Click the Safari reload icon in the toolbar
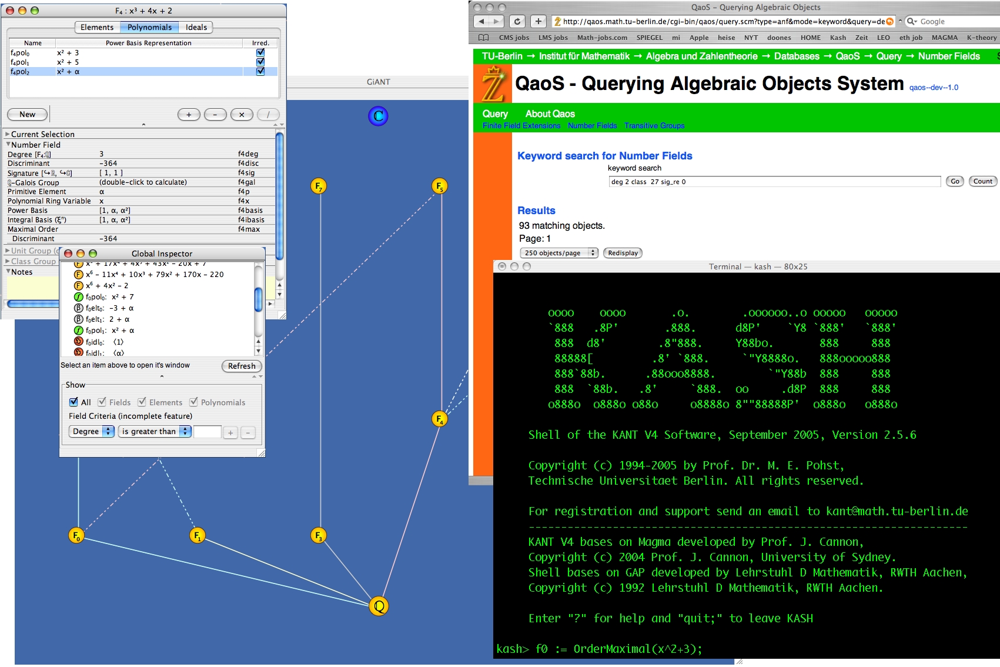The image size is (1000, 667). (517, 21)
